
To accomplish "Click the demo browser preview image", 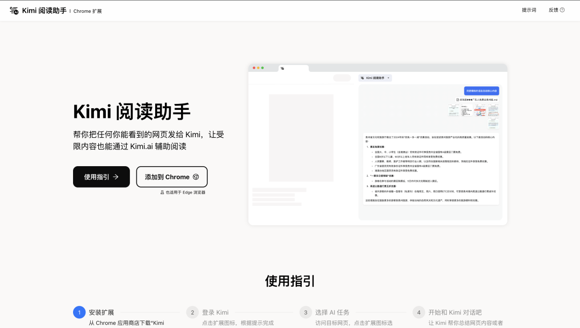I will tap(378, 144).
